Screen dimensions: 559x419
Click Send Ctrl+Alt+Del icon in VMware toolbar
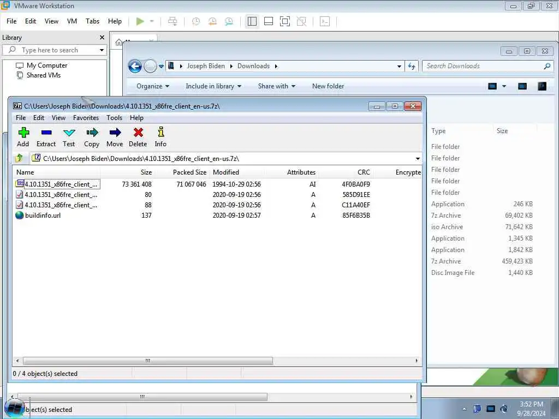pos(173,21)
